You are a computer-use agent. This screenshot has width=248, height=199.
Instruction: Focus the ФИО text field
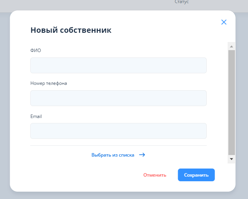click(118, 66)
